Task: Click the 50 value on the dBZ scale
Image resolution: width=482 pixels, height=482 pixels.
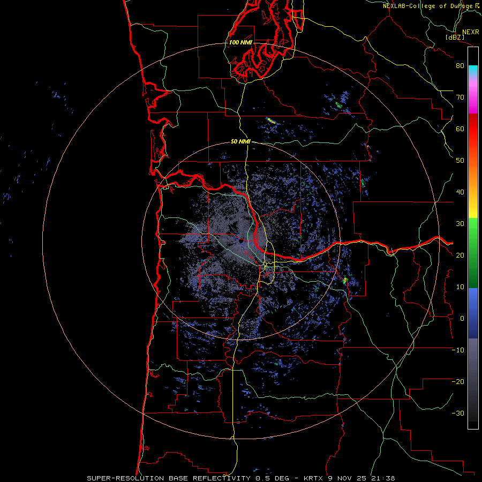Action: (460, 161)
